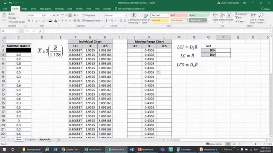Viewport: 273px width, 153px height.
Task: Collapse the ribbon with the chevron
Action: point(270,26)
